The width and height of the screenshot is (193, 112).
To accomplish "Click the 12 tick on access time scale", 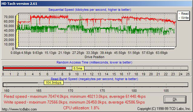I will click(x=92, y=74).
